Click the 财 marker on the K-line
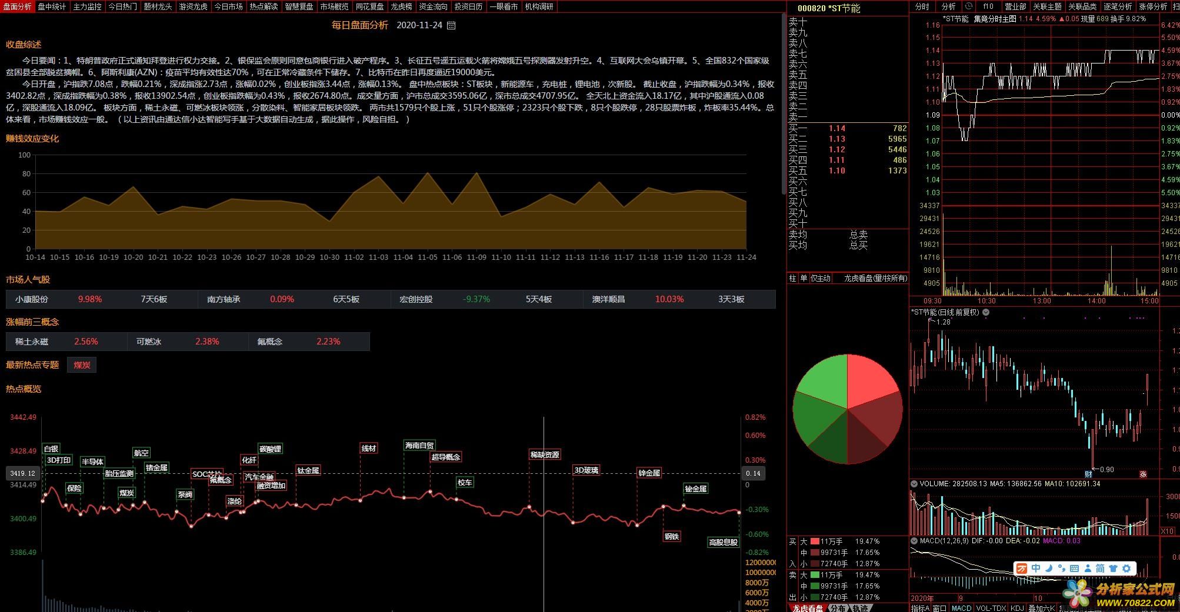This screenshot has width=1180, height=612. coord(1088,474)
